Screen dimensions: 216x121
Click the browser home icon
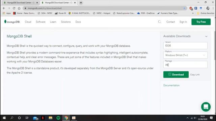(x=19, y=8)
